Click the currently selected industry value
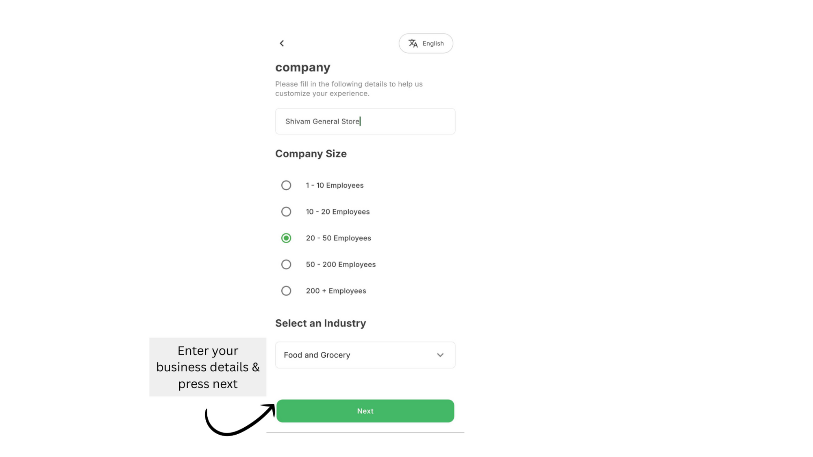Screen dimensions: 813x457 (x=317, y=355)
